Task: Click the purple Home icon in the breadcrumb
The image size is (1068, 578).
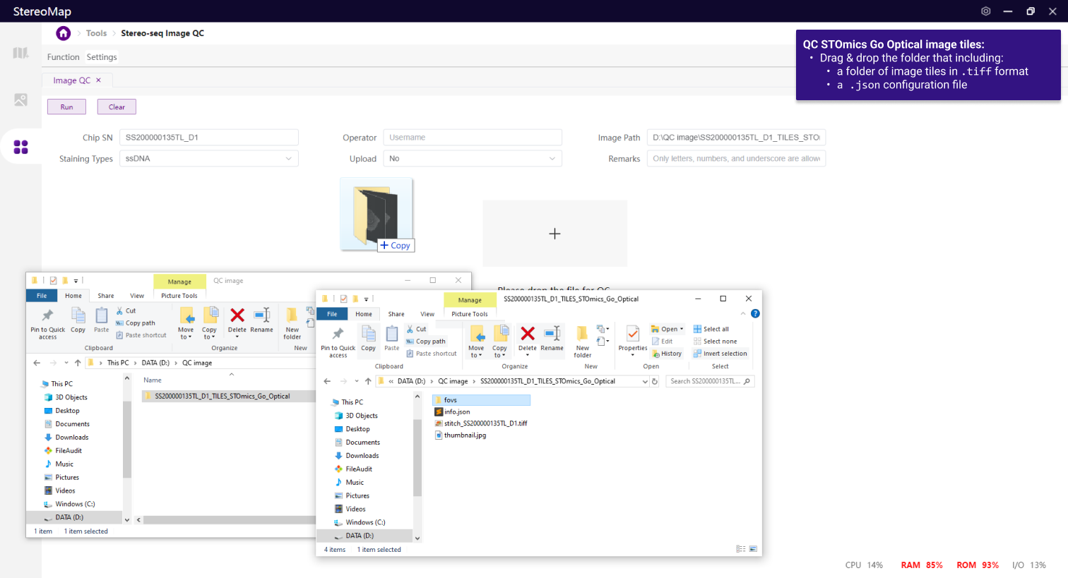Action: [x=64, y=33]
